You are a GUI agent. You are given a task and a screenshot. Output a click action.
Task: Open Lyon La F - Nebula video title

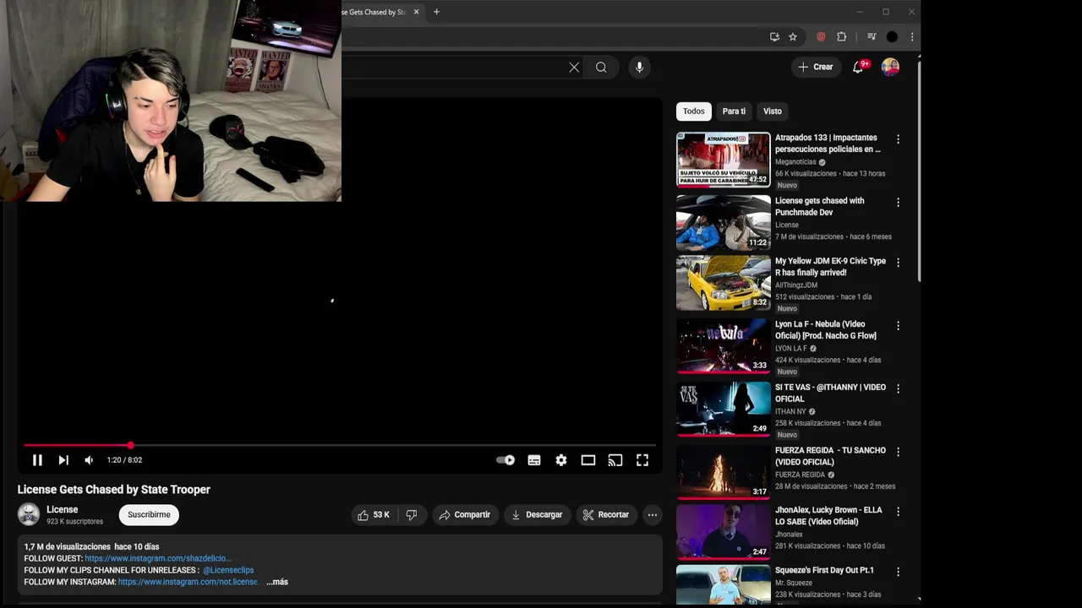point(826,329)
